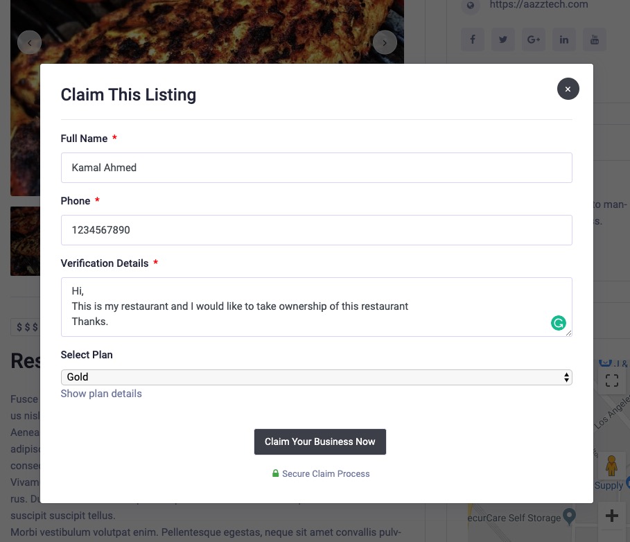Click the lock icon near Secure Claim Process

[x=275, y=473]
